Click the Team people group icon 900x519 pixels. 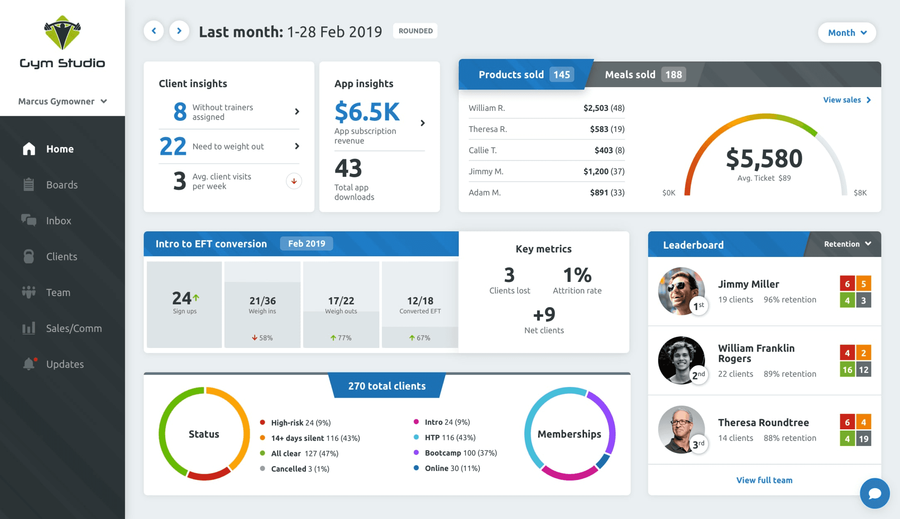click(29, 292)
